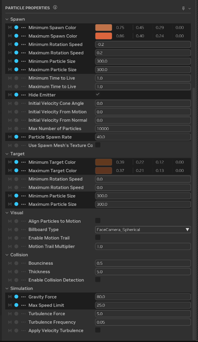Click the Max Number of Particles field
Image resolution: width=198 pixels, height=342 pixels.
coord(143,128)
